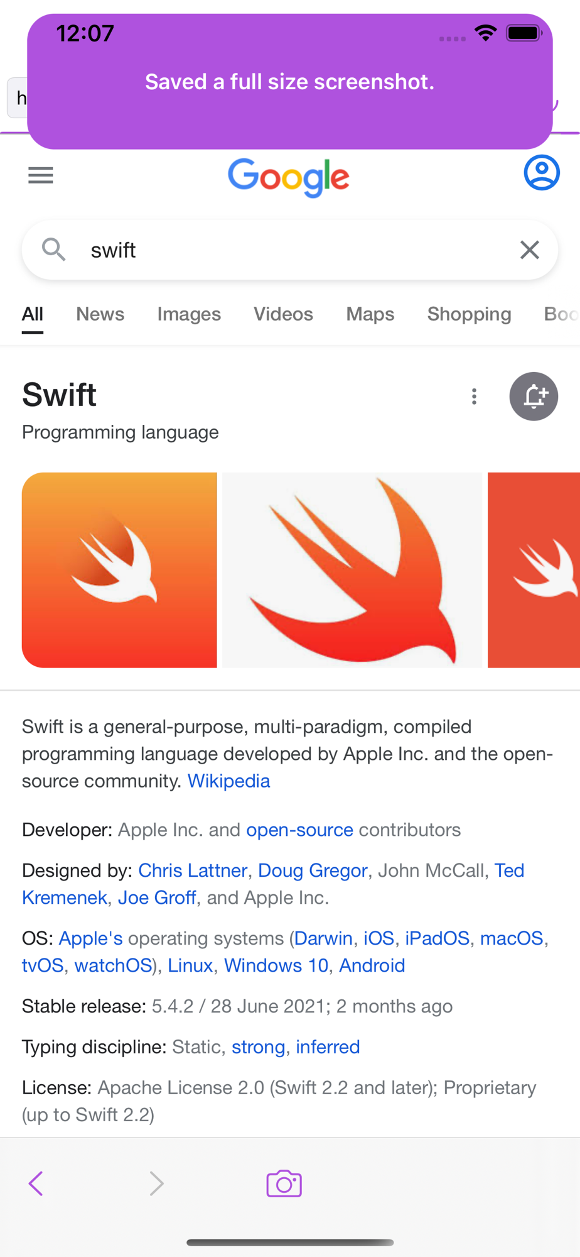This screenshot has height=1257, width=580.
Task: Open the watchOS link
Action: pos(114,965)
